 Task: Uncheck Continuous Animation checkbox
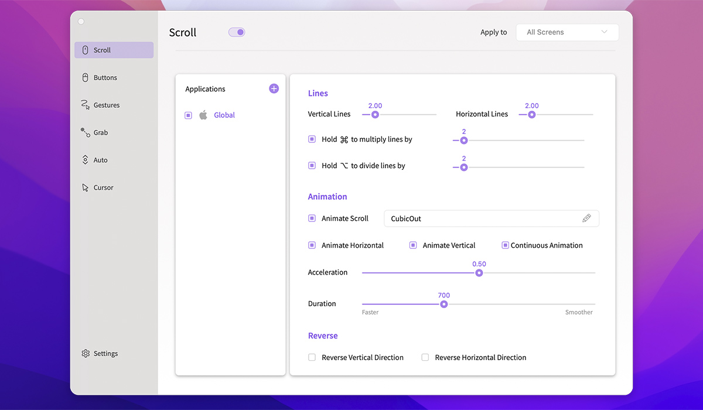(x=505, y=245)
